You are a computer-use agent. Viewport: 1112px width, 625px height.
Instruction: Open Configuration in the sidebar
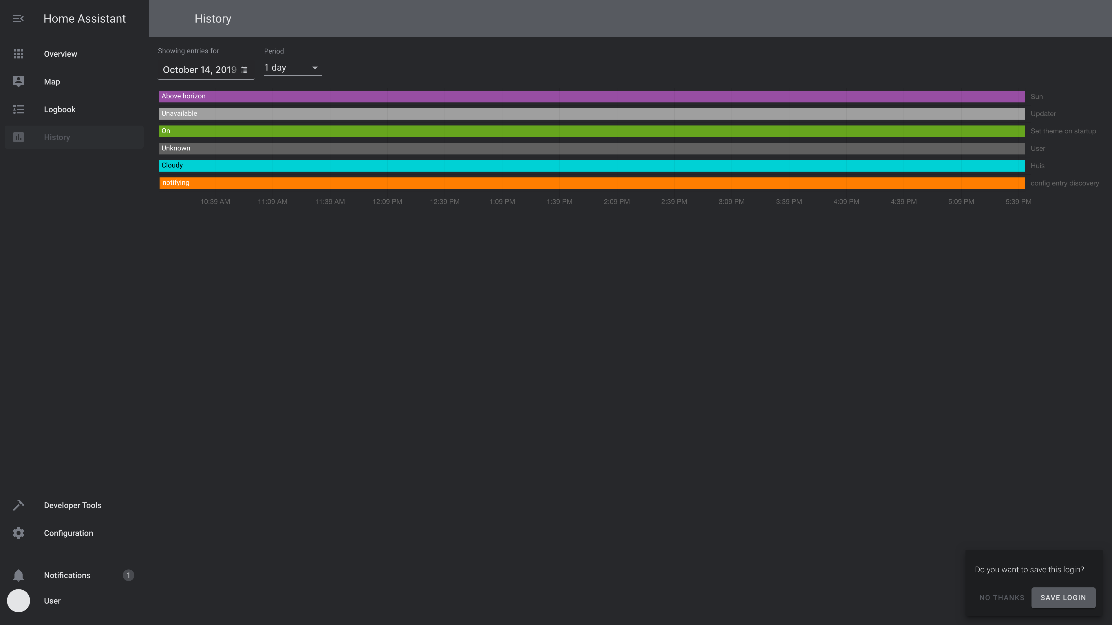pos(68,533)
